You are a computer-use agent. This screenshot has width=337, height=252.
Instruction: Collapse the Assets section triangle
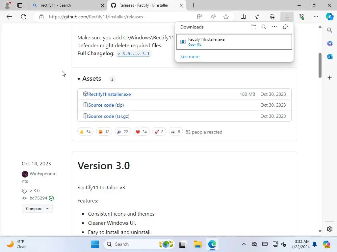[79, 79]
